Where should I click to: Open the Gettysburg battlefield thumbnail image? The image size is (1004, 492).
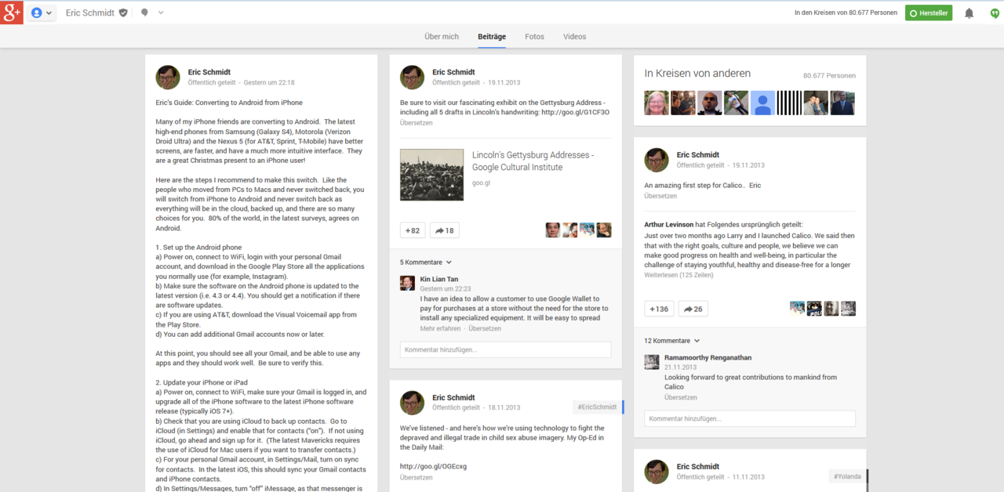coord(431,175)
